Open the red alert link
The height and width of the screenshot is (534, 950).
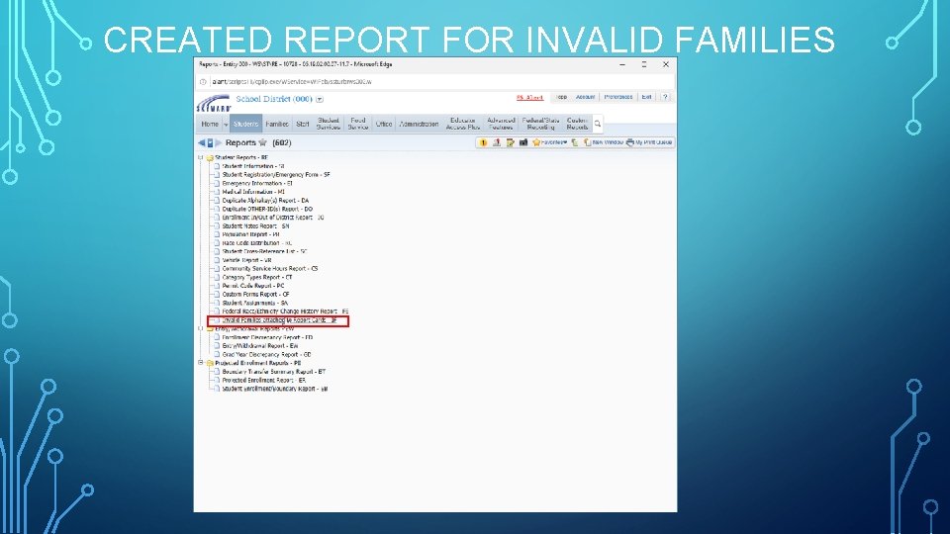pyautogui.click(x=530, y=98)
